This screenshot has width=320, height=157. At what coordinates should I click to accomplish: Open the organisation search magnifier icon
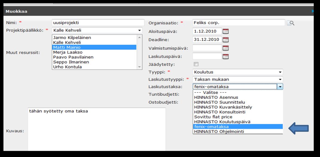coord(291,23)
